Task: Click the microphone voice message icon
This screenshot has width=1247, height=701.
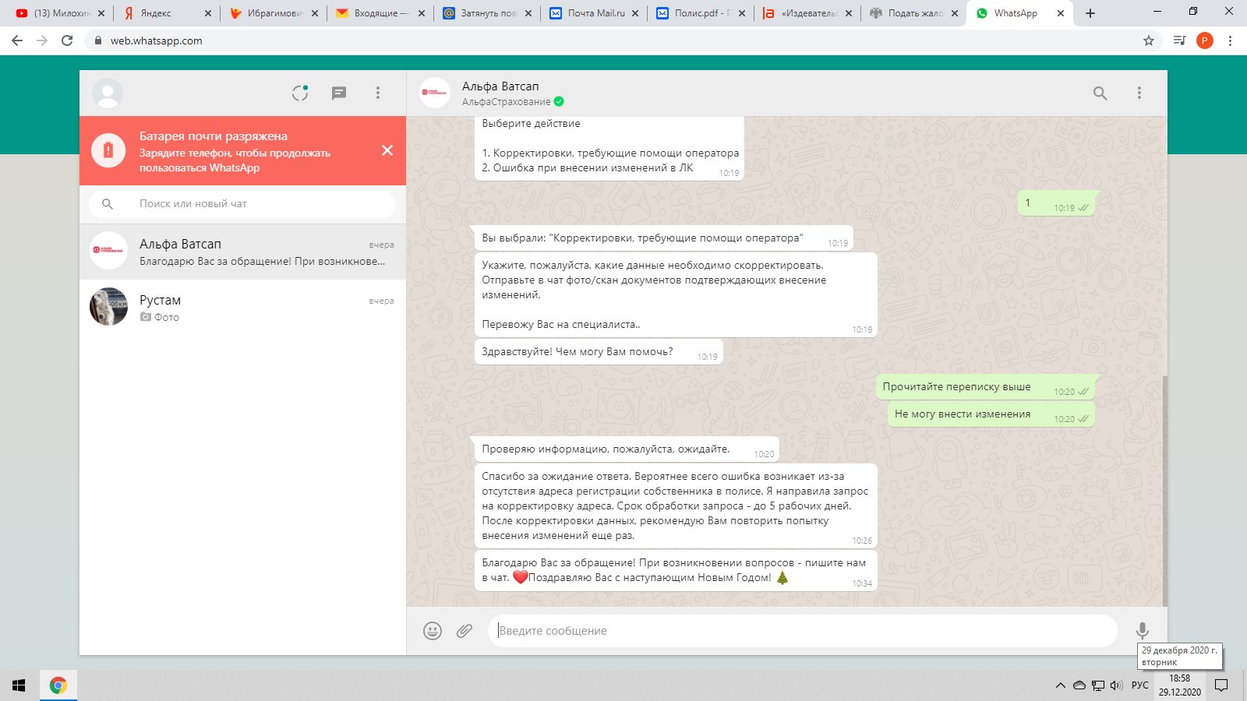Action: [1142, 631]
